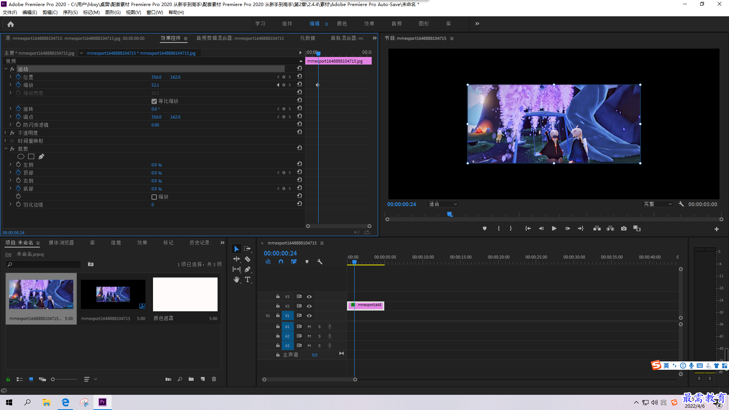The width and height of the screenshot is (729, 410).
Task: Click the Home icon
Action: click(11, 24)
